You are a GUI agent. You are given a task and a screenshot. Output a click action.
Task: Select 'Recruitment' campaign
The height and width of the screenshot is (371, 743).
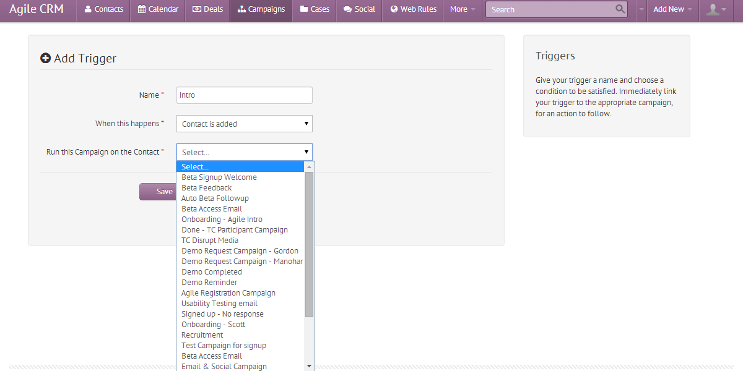(x=240, y=335)
